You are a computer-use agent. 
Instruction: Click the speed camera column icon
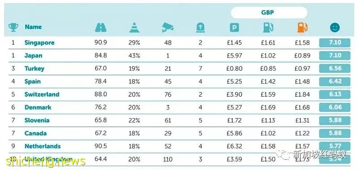pyautogui.click(x=168, y=28)
